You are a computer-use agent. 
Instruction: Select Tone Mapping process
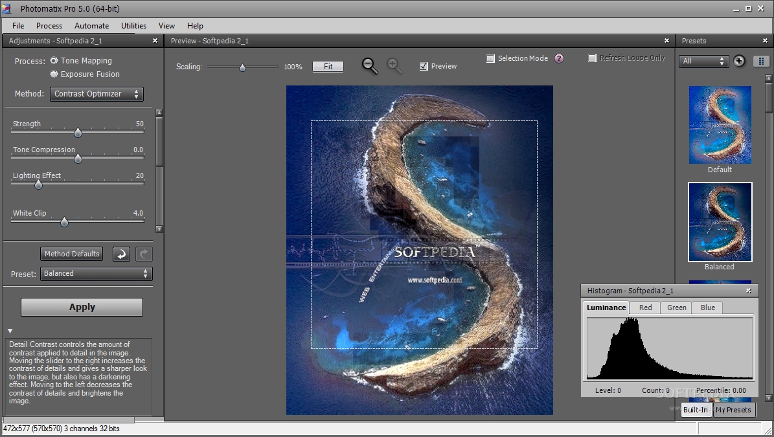[x=54, y=61]
